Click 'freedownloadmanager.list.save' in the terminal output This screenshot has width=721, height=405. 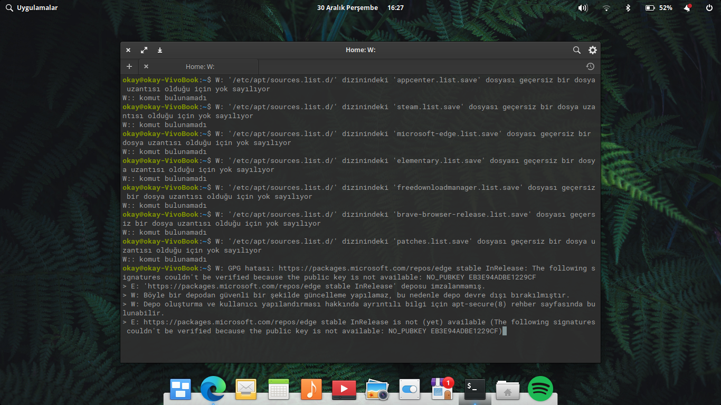pyautogui.click(x=459, y=188)
